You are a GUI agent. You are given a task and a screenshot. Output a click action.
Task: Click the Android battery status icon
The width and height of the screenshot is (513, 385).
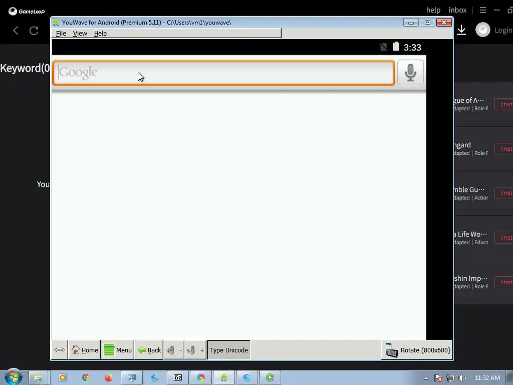(396, 47)
